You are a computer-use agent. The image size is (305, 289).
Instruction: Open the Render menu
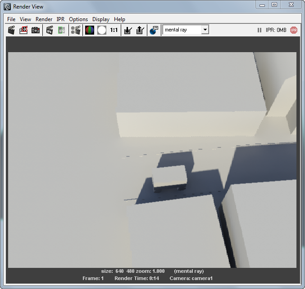point(44,19)
